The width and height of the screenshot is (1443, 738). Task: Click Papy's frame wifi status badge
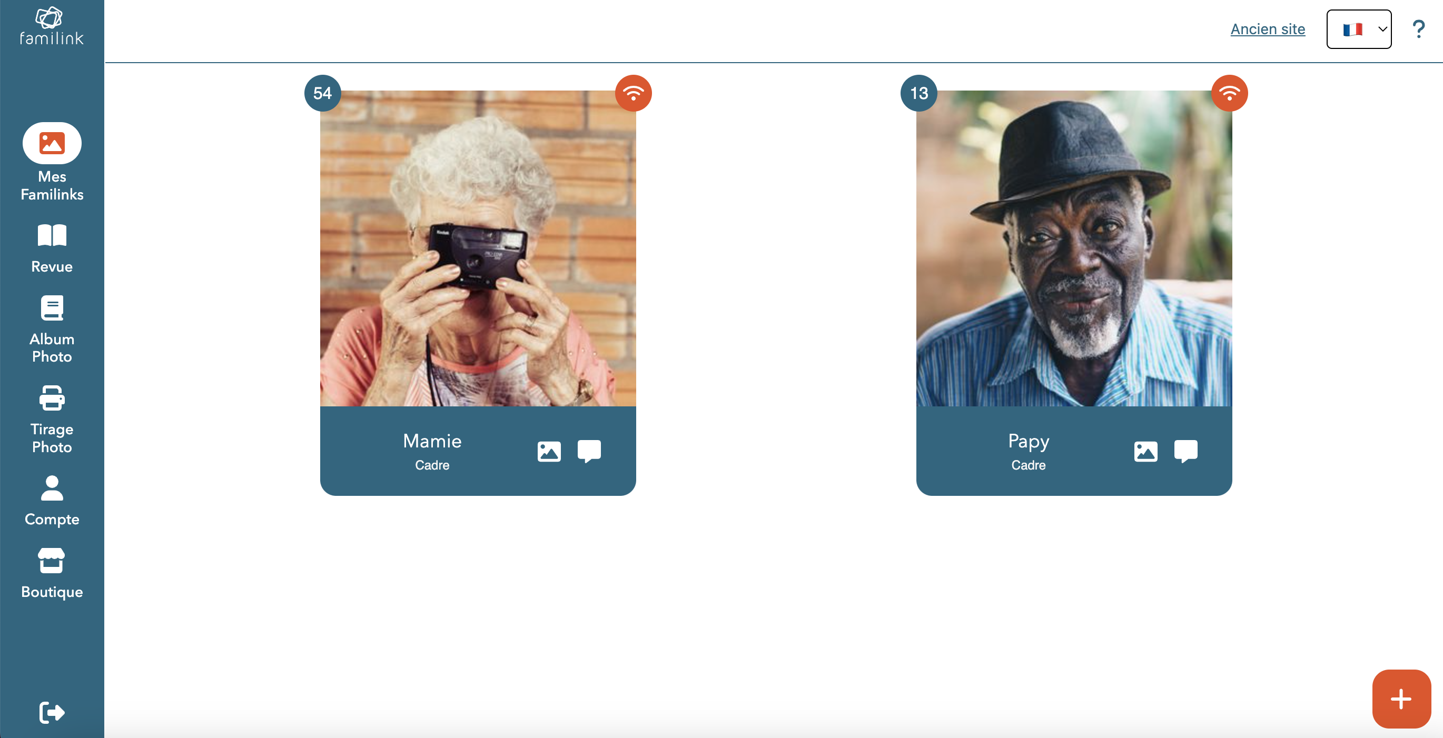coord(1229,93)
